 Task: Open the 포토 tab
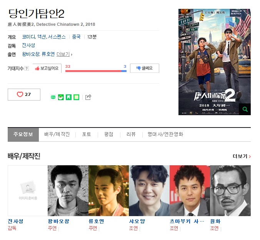tap(87, 134)
